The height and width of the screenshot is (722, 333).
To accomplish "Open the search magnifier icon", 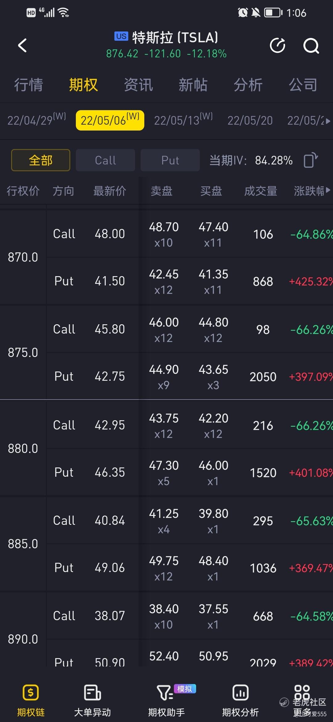I will pyautogui.click(x=311, y=46).
